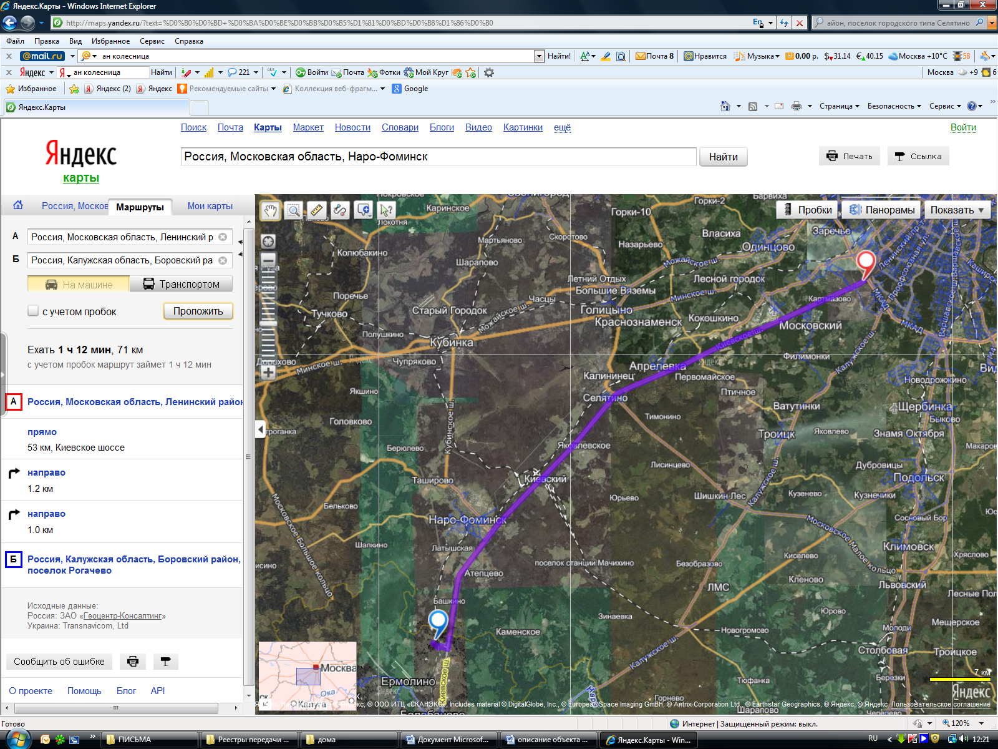Screen dimensions: 998x749
Task: Switch to Маршруты tab
Action: click(x=140, y=207)
